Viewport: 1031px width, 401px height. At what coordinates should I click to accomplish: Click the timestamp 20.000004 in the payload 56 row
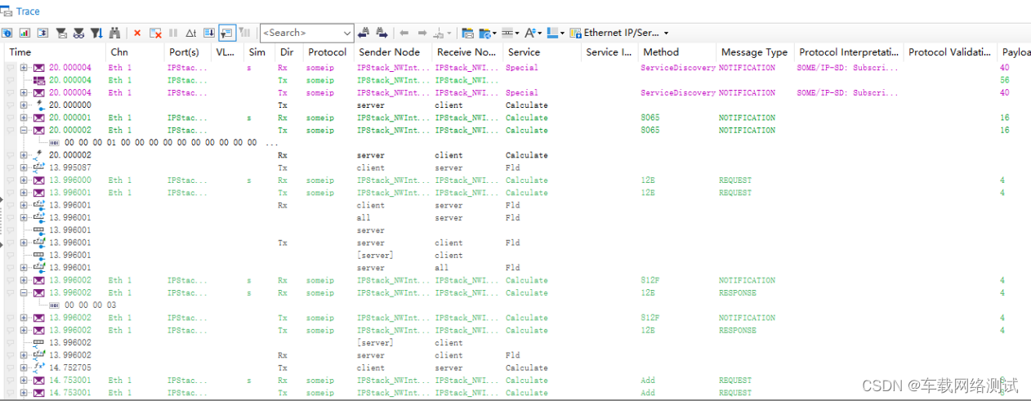(70, 80)
